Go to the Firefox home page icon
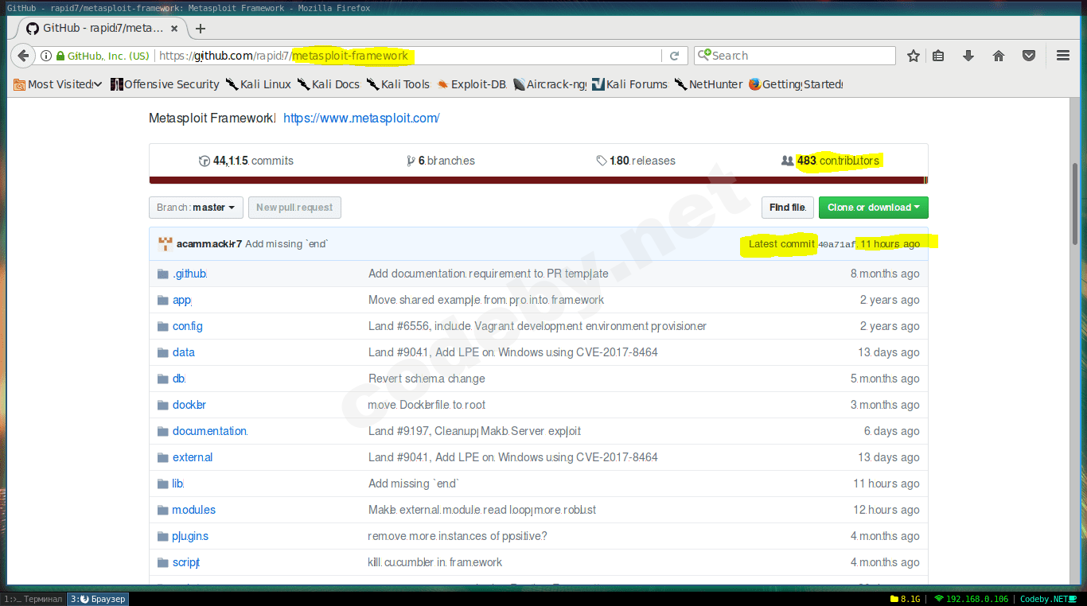Viewport: 1087px width, 606px height. coord(999,56)
